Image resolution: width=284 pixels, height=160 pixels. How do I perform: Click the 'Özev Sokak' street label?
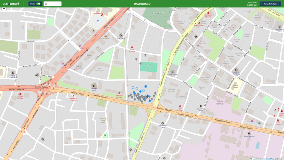30,41
